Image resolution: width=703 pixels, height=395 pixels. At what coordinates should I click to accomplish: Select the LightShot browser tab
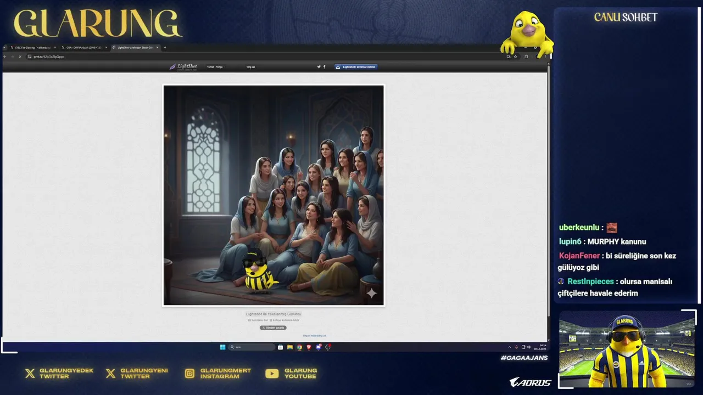(x=135, y=48)
